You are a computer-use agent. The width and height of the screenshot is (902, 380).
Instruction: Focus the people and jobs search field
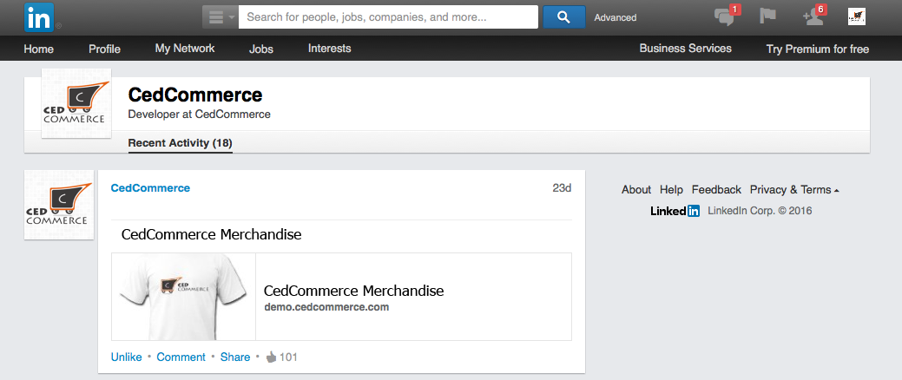(388, 17)
